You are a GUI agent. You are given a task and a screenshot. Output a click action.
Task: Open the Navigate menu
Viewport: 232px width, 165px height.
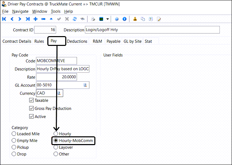click(x=20, y=11)
